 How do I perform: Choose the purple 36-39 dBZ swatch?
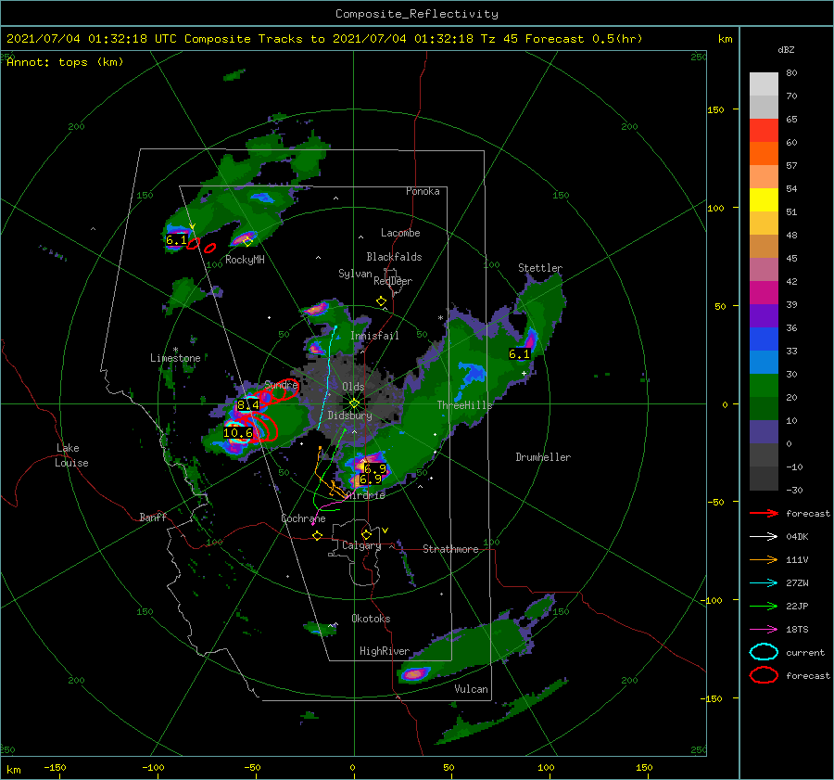coord(764,315)
